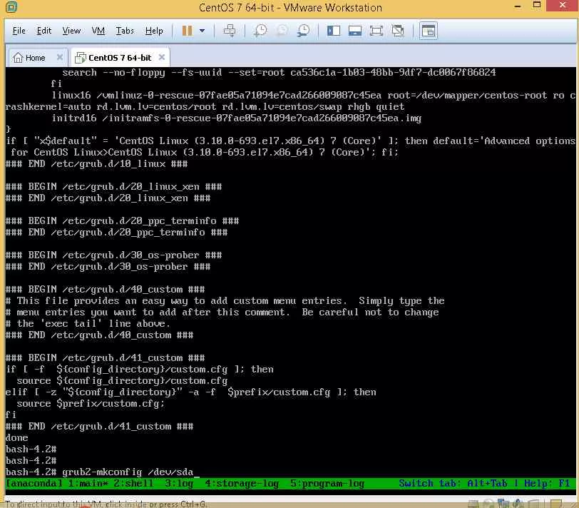Click '### BEGIN /etc/grub.d/40_custom ###' line

point(105,289)
